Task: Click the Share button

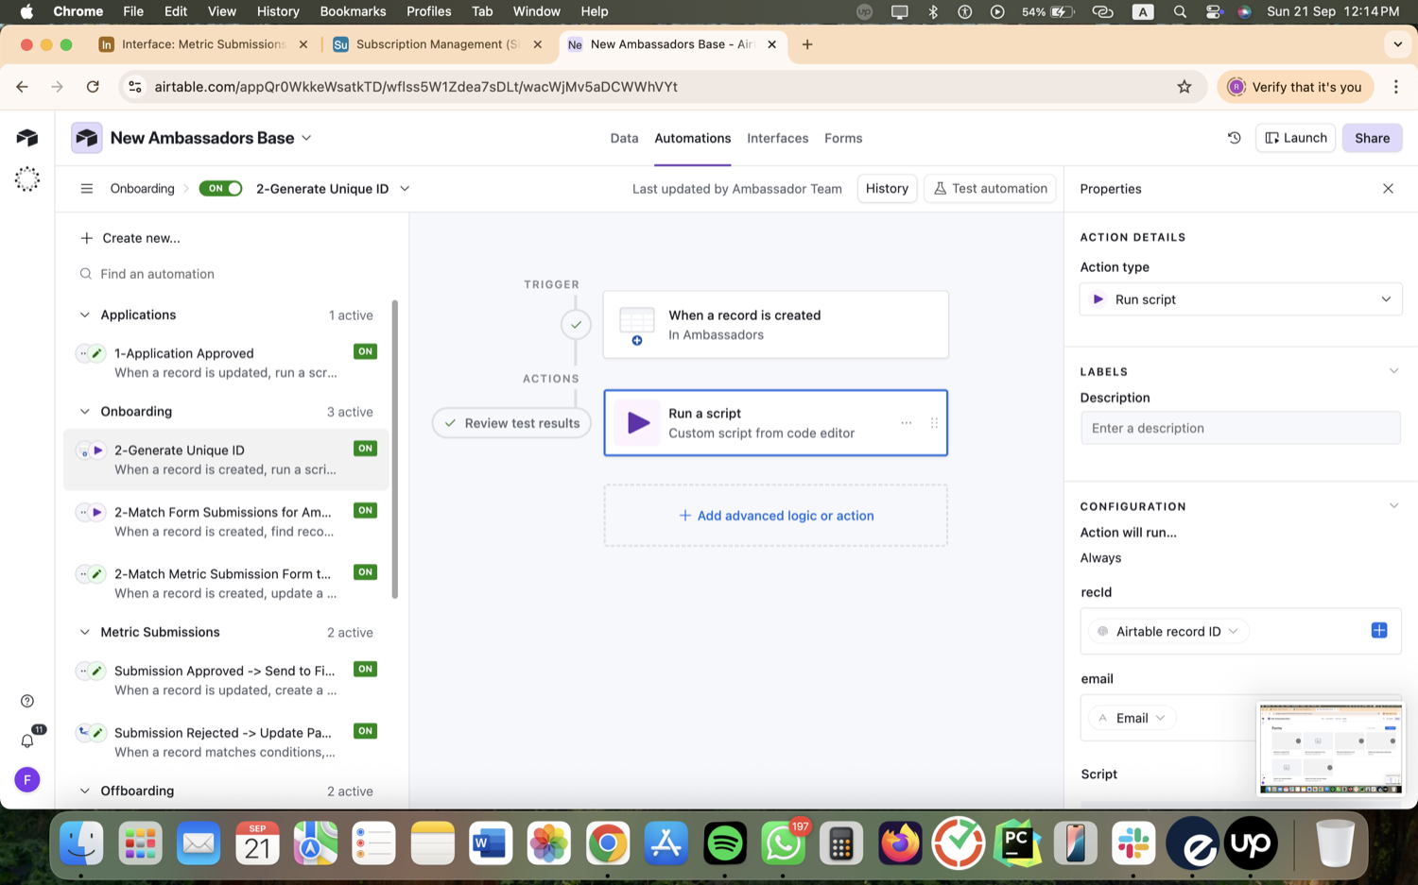Action: [1372, 138]
